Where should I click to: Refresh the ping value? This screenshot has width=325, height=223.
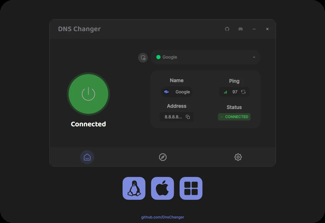(243, 92)
